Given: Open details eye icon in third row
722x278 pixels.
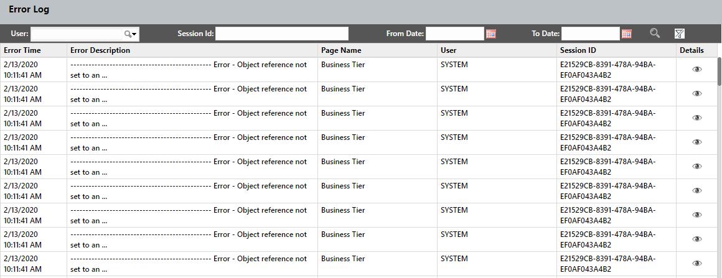Looking at the screenshot, I should tap(696, 118).
